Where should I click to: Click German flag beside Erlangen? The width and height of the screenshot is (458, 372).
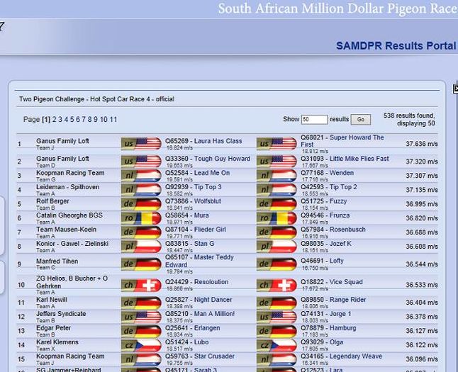point(141,331)
